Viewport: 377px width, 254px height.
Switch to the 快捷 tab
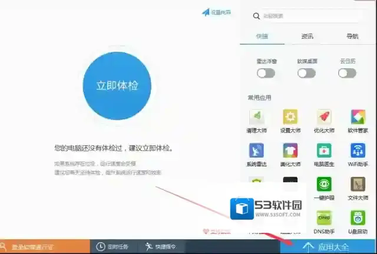262,36
